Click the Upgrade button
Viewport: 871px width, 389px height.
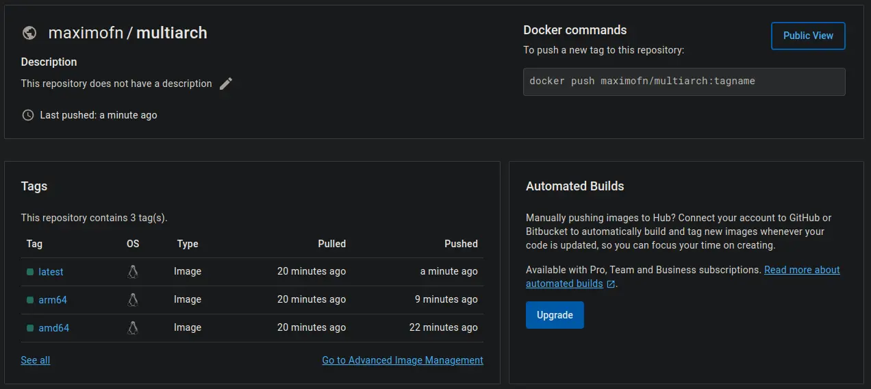555,315
